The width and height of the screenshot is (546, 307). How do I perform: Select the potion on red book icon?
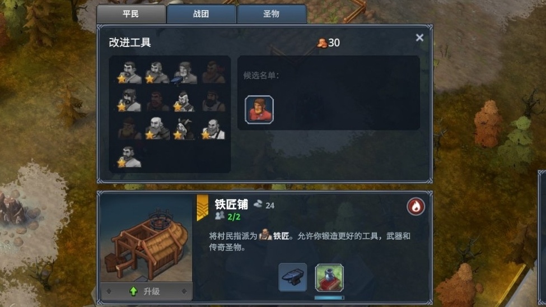point(329,277)
